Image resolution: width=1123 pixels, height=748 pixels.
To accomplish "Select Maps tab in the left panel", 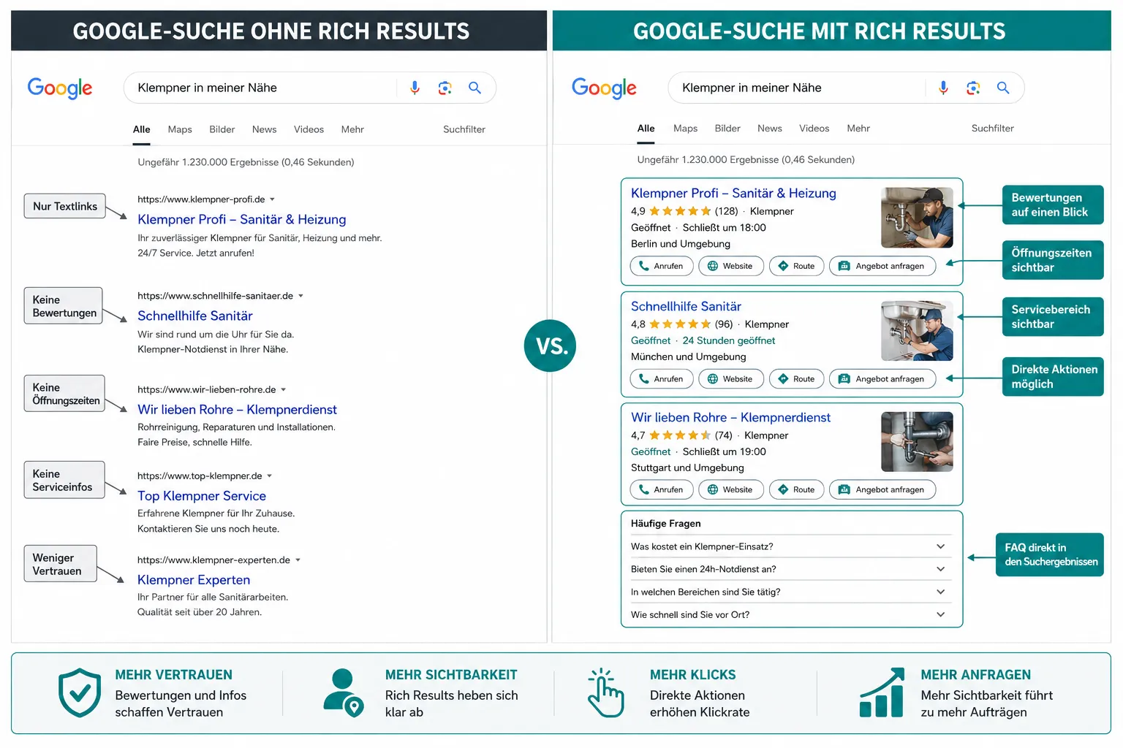I will 180,129.
